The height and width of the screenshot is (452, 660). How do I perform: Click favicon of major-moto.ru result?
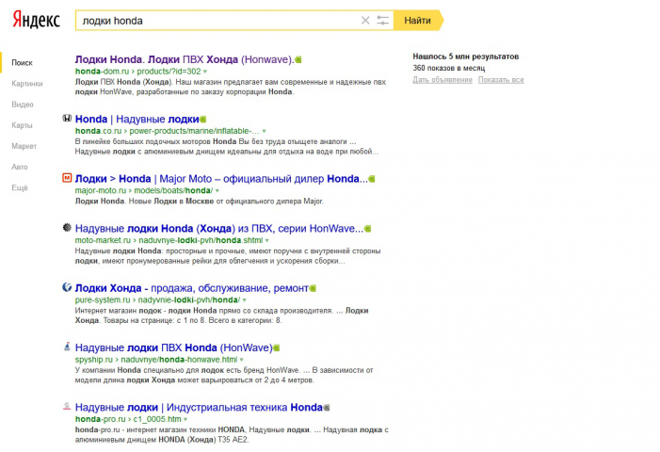click(x=67, y=178)
